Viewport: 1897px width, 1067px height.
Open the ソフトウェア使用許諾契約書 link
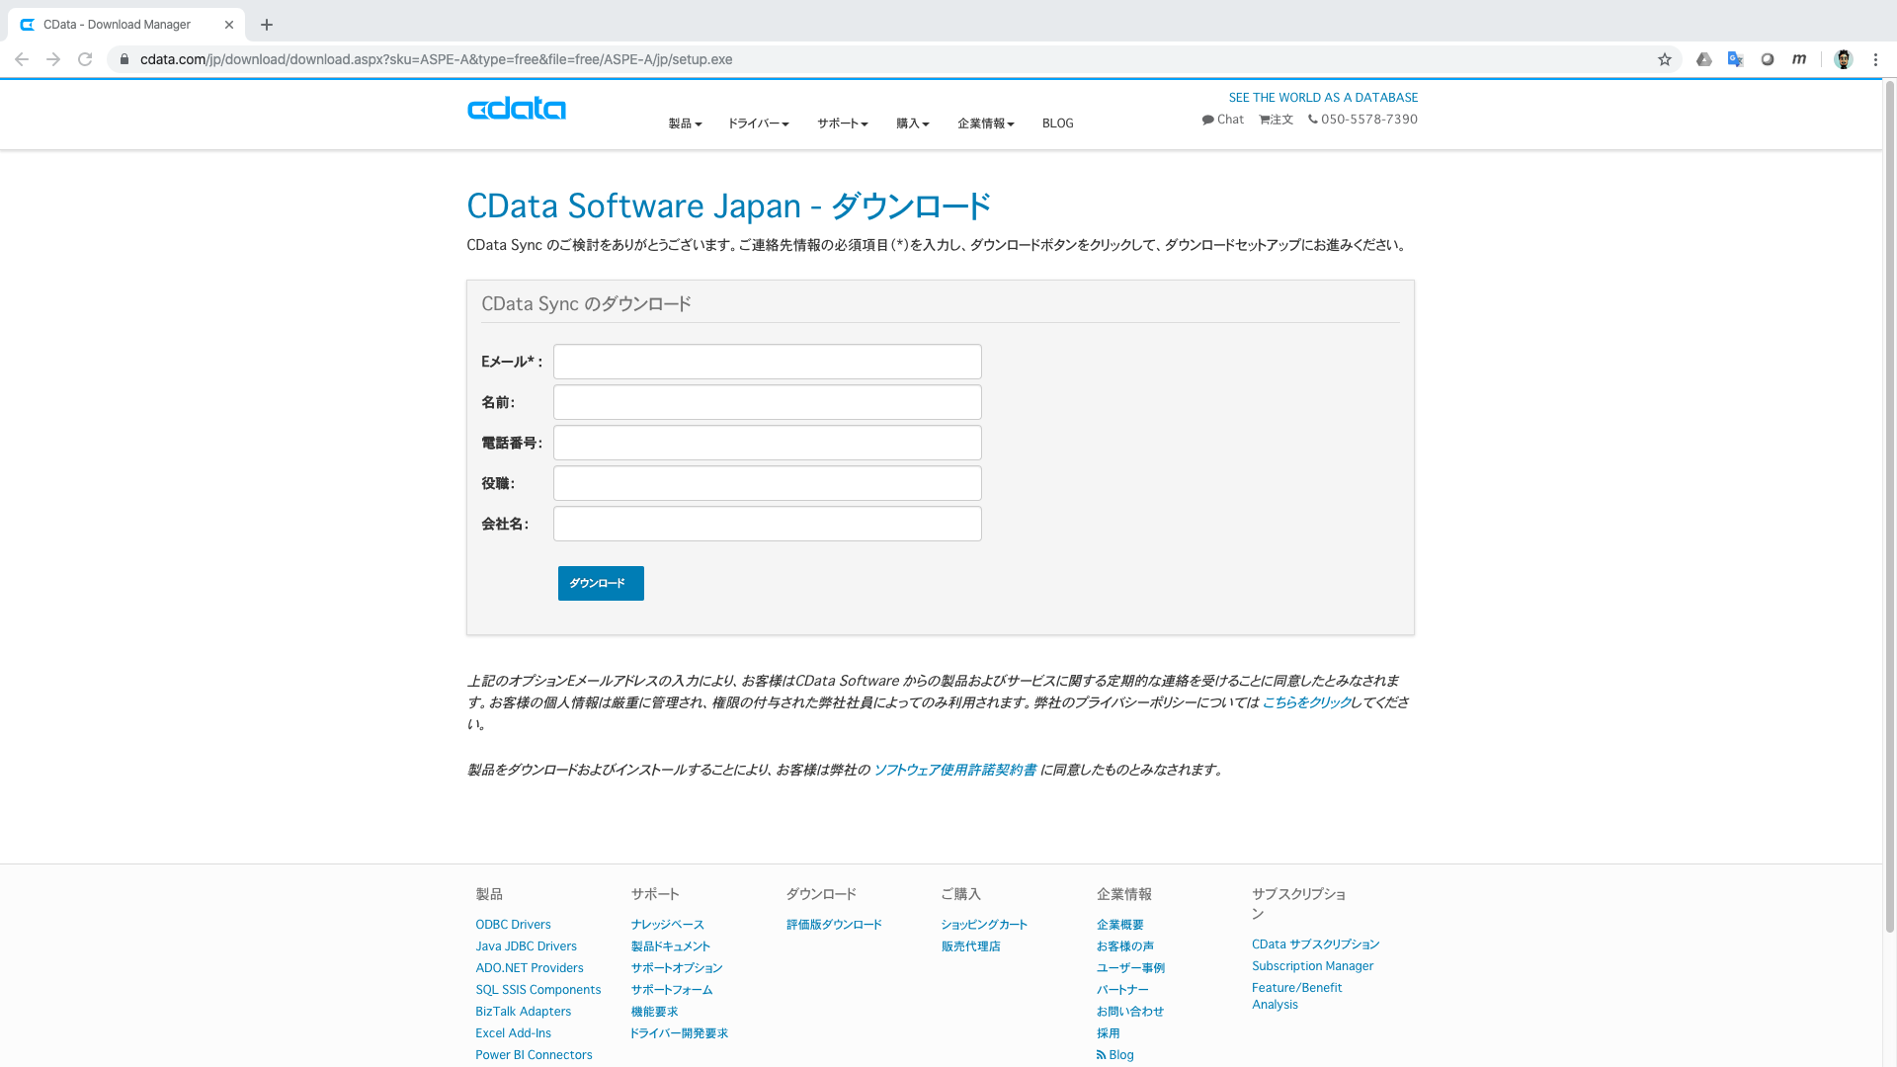tap(954, 771)
